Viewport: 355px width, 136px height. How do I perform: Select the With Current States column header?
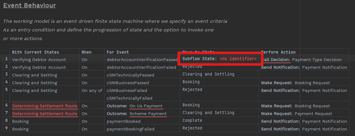[x=35, y=52]
